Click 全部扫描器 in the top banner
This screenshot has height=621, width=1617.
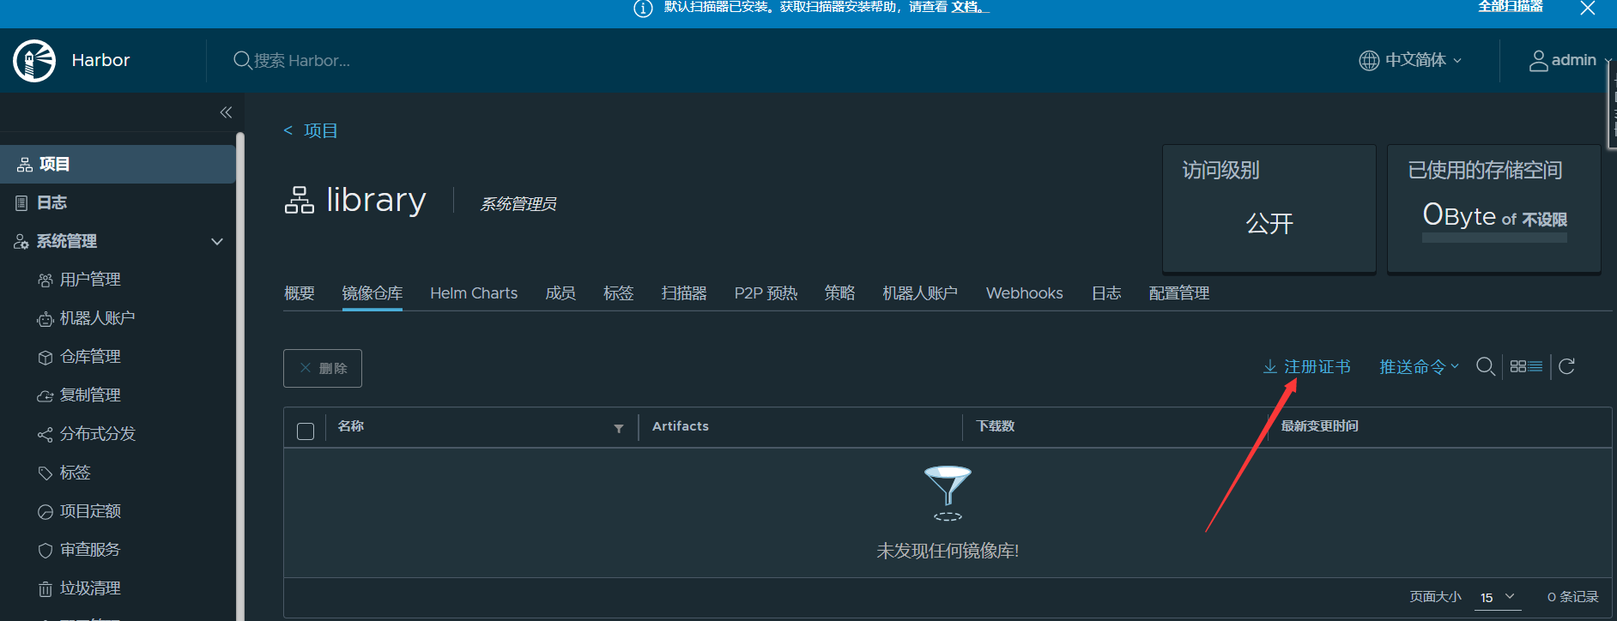[1510, 7]
